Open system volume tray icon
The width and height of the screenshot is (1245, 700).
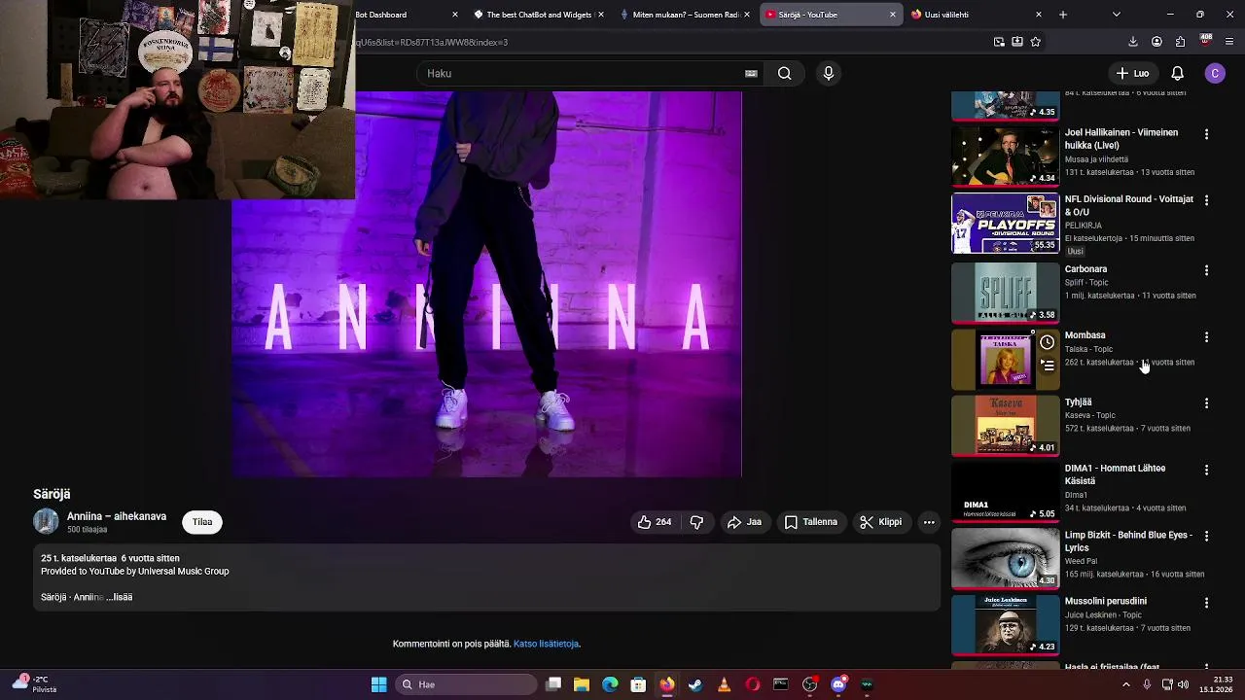click(x=1183, y=684)
